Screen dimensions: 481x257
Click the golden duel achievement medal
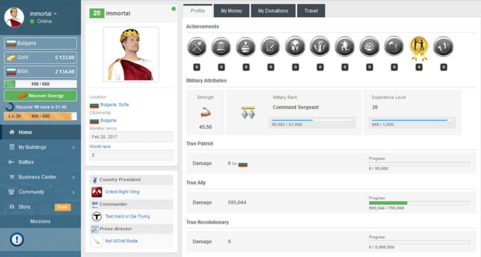point(419,46)
